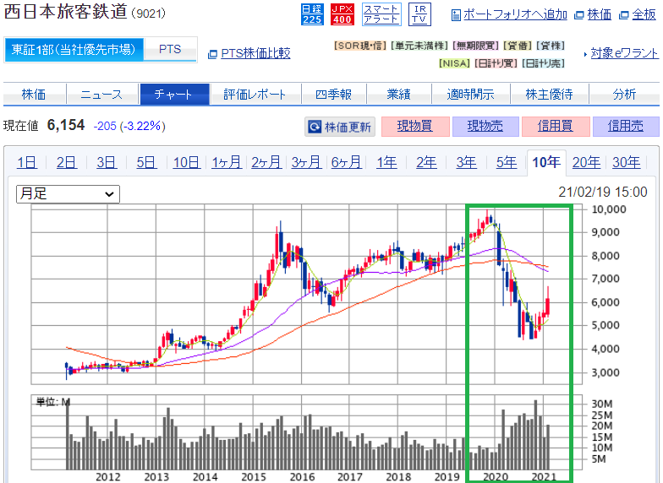Select the チャート tab
The image size is (663, 483).
[x=174, y=95]
